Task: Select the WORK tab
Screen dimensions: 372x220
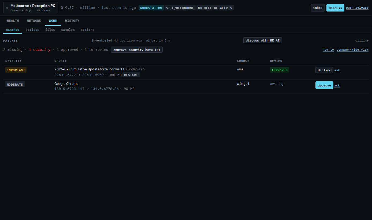Action: (53, 21)
